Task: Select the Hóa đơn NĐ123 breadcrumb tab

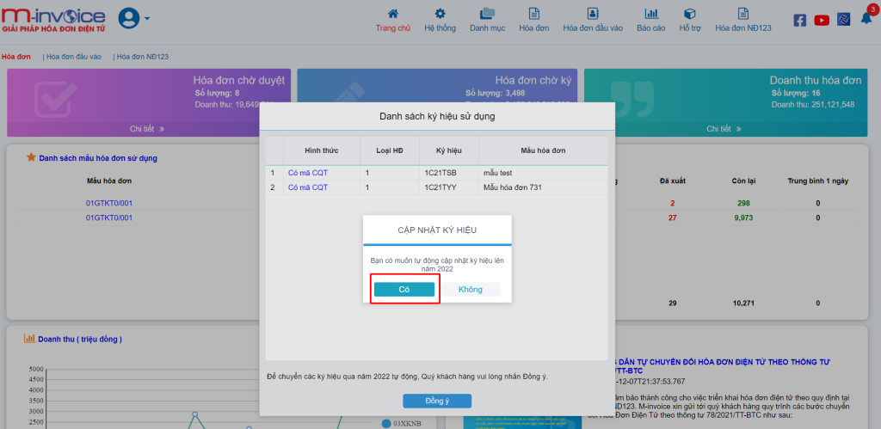Action: pos(143,57)
